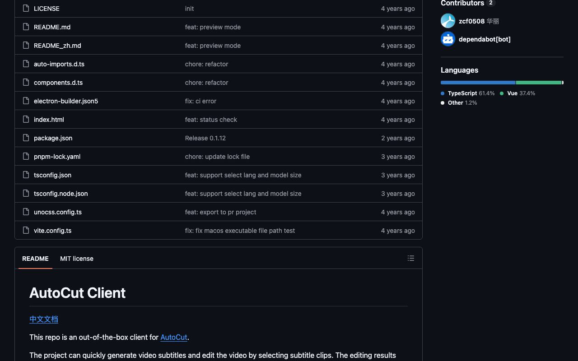View the 'feat: export to pr project' commit
578x361 pixels.
[x=220, y=212]
